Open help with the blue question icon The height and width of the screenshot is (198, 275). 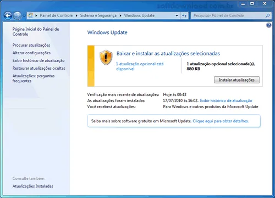coord(269,25)
